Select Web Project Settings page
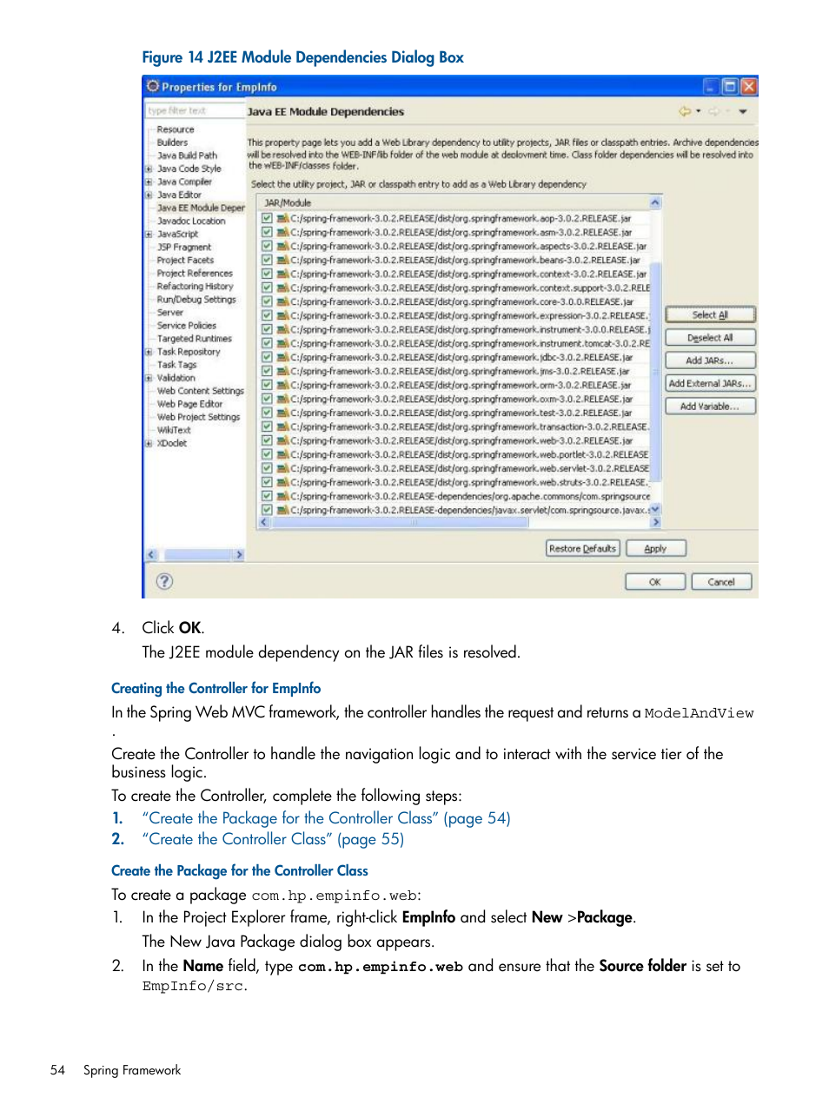 point(198,417)
